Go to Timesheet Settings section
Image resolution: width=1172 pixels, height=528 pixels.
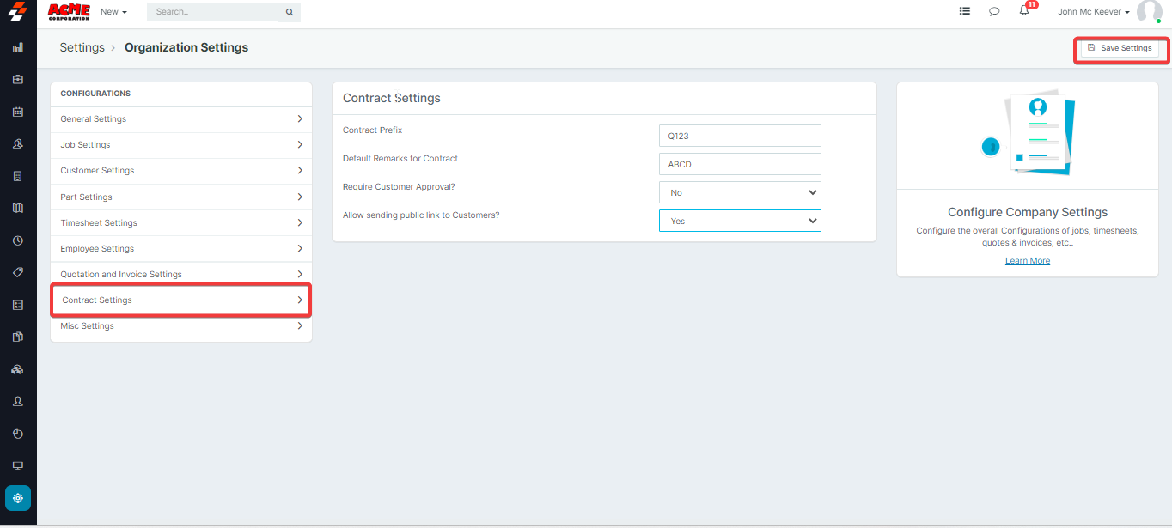point(180,223)
